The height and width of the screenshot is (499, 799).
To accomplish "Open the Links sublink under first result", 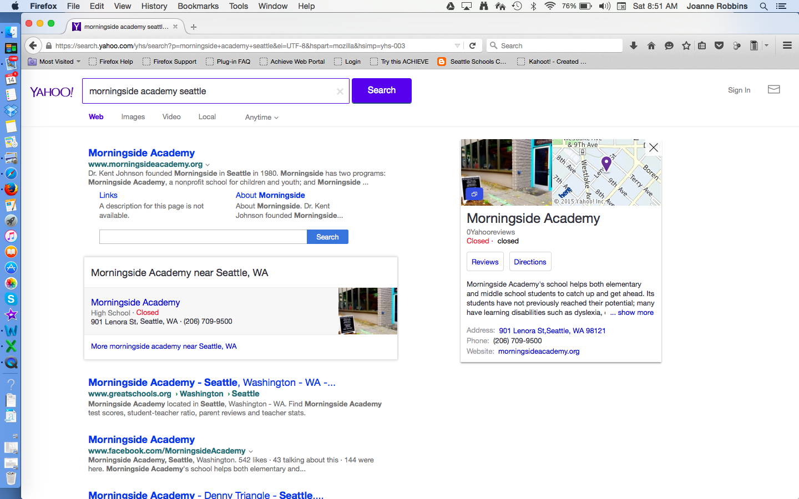I will coord(108,195).
